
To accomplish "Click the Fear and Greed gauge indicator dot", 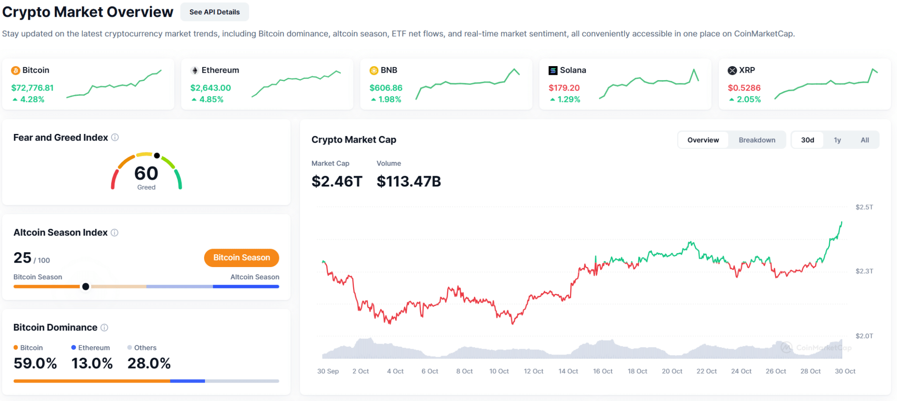I will (x=157, y=156).
